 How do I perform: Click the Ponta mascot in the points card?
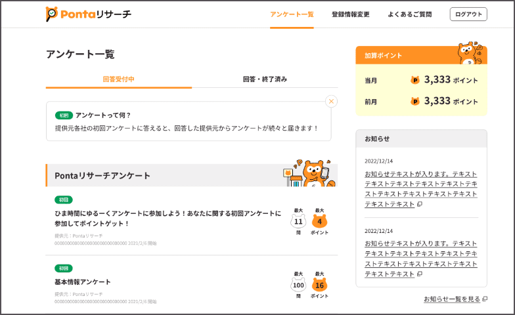click(x=470, y=52)
